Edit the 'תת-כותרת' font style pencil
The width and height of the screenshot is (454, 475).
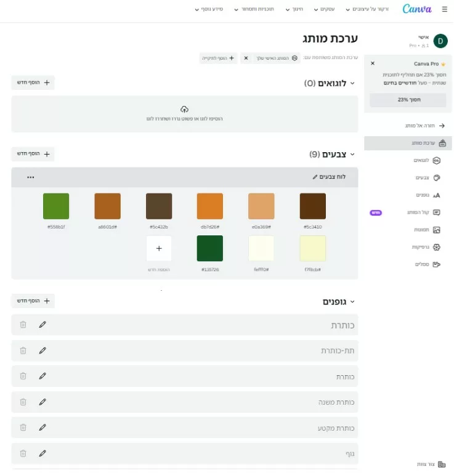pyautogui.click(x=43, y=351)
